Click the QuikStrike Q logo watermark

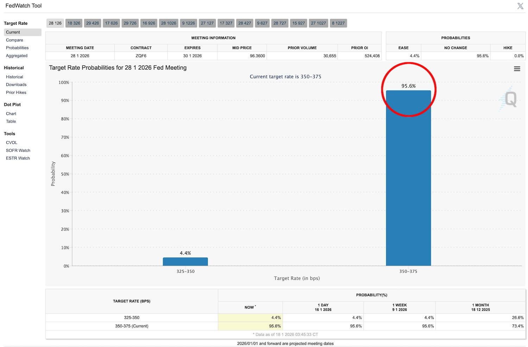coord(509,99)
